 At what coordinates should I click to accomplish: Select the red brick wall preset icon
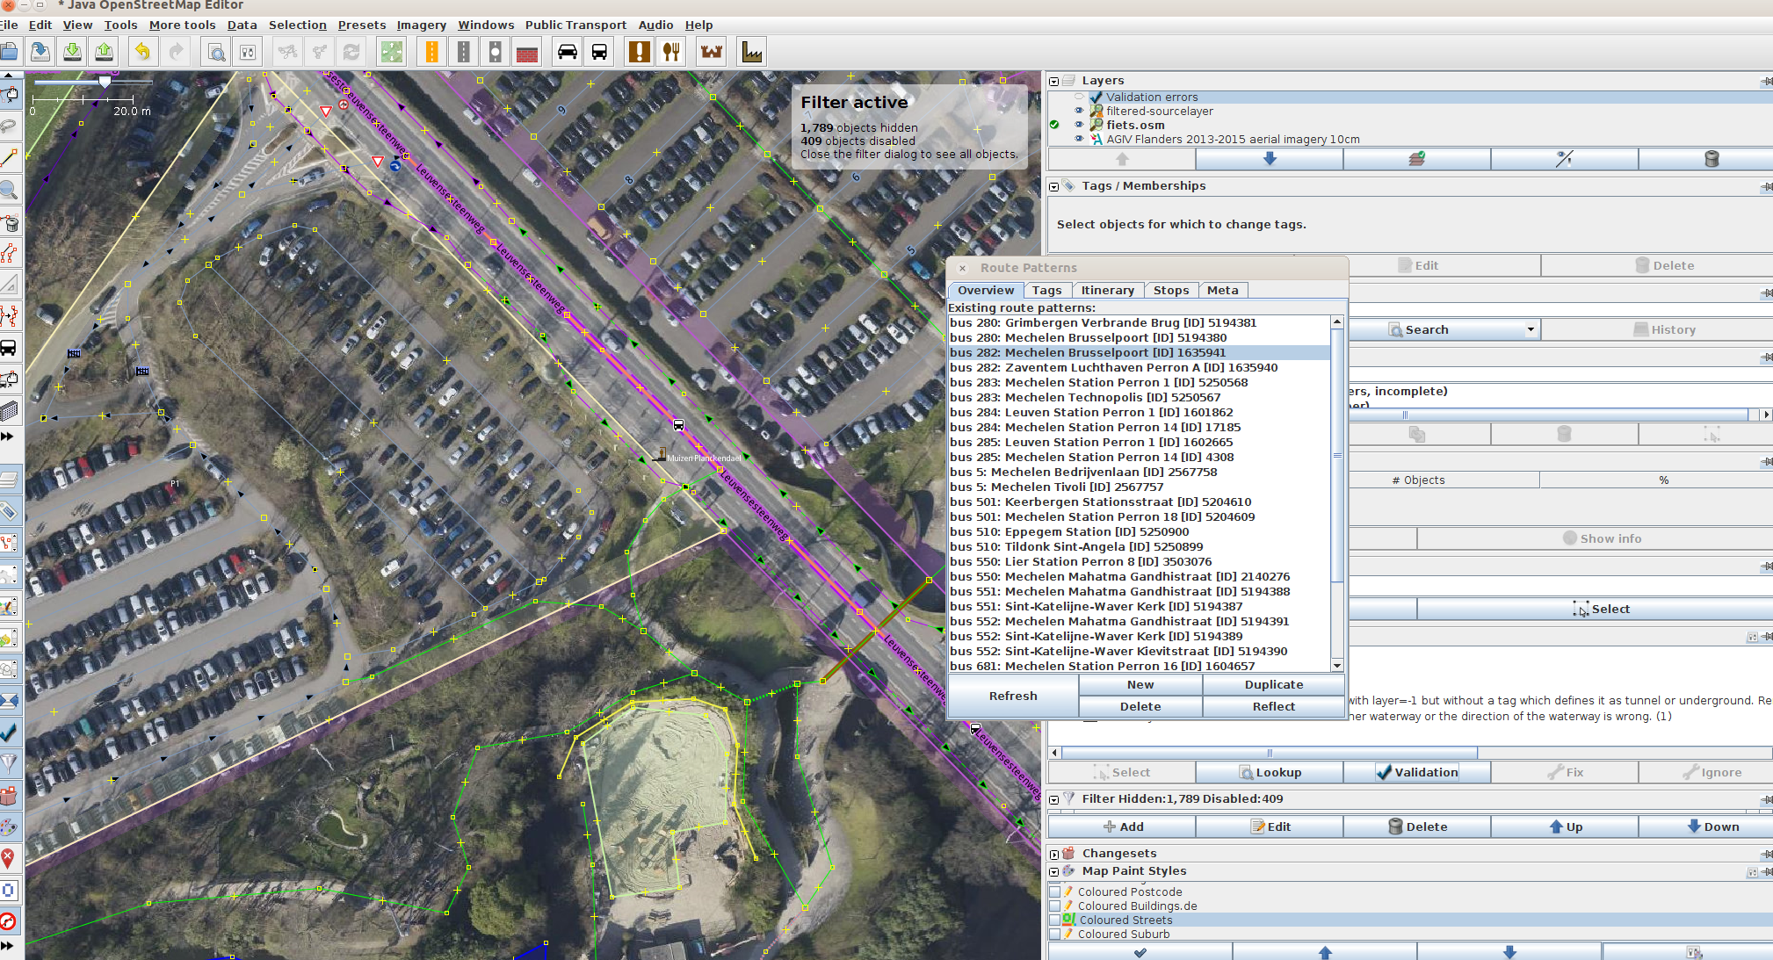pos(527,52)
